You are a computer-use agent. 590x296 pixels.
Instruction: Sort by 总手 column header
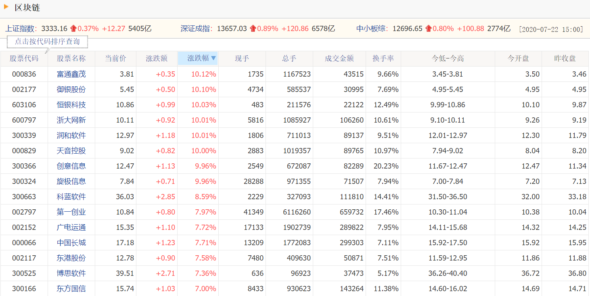click(x=289, y=58)
